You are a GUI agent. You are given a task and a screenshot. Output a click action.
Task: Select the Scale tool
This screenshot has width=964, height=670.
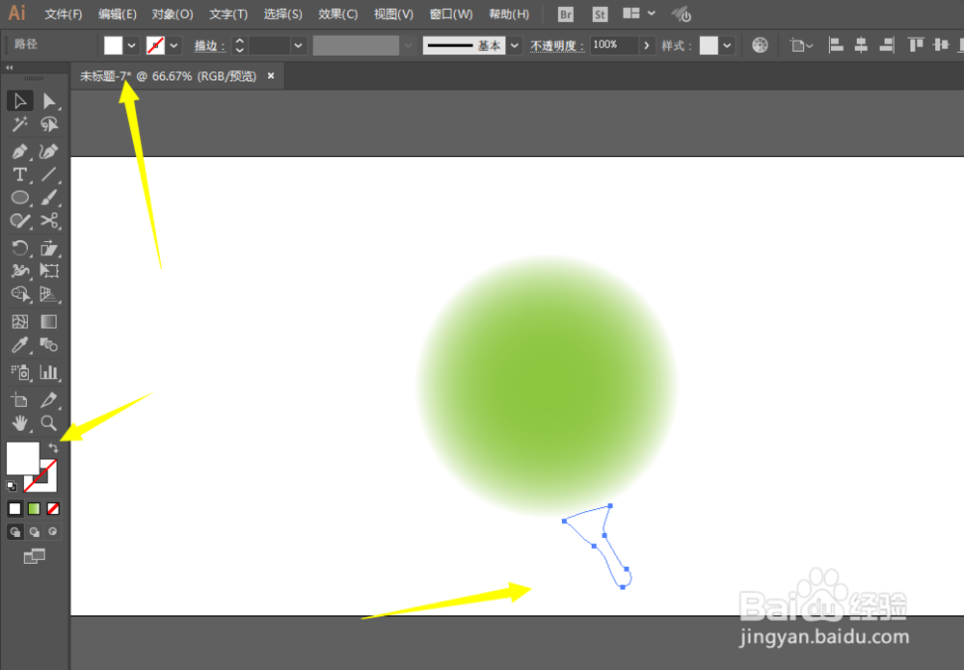(x=49, y=248)
